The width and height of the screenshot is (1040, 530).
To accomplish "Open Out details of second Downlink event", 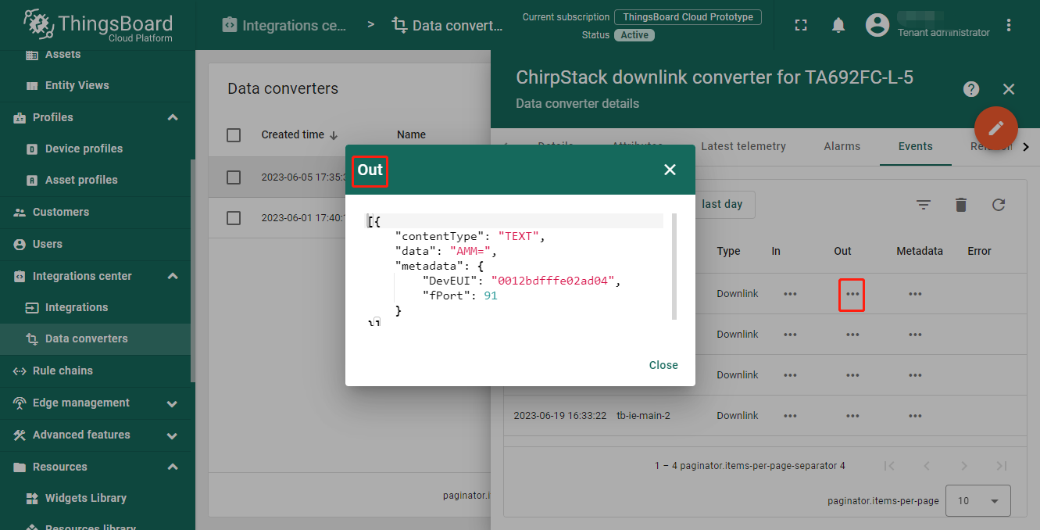I will point(852,335).
